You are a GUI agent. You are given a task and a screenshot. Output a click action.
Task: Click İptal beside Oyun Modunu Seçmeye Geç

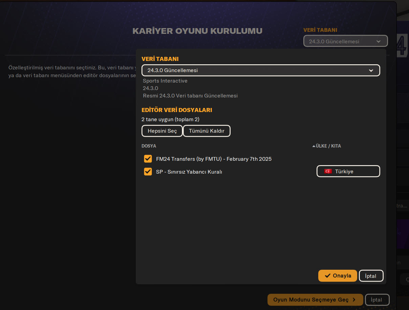click(x=377, y=300)
